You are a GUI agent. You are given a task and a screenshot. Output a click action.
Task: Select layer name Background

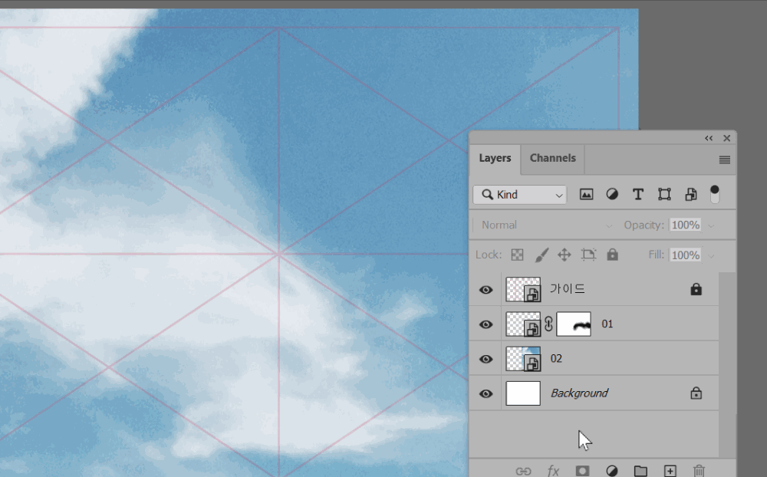click(579, 393)
